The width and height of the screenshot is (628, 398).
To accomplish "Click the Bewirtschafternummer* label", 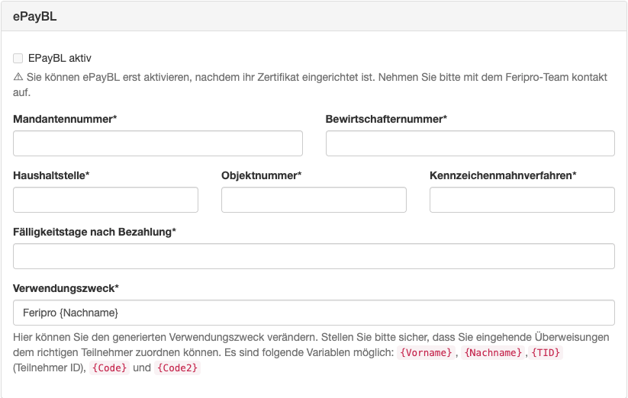I will 386,119.
